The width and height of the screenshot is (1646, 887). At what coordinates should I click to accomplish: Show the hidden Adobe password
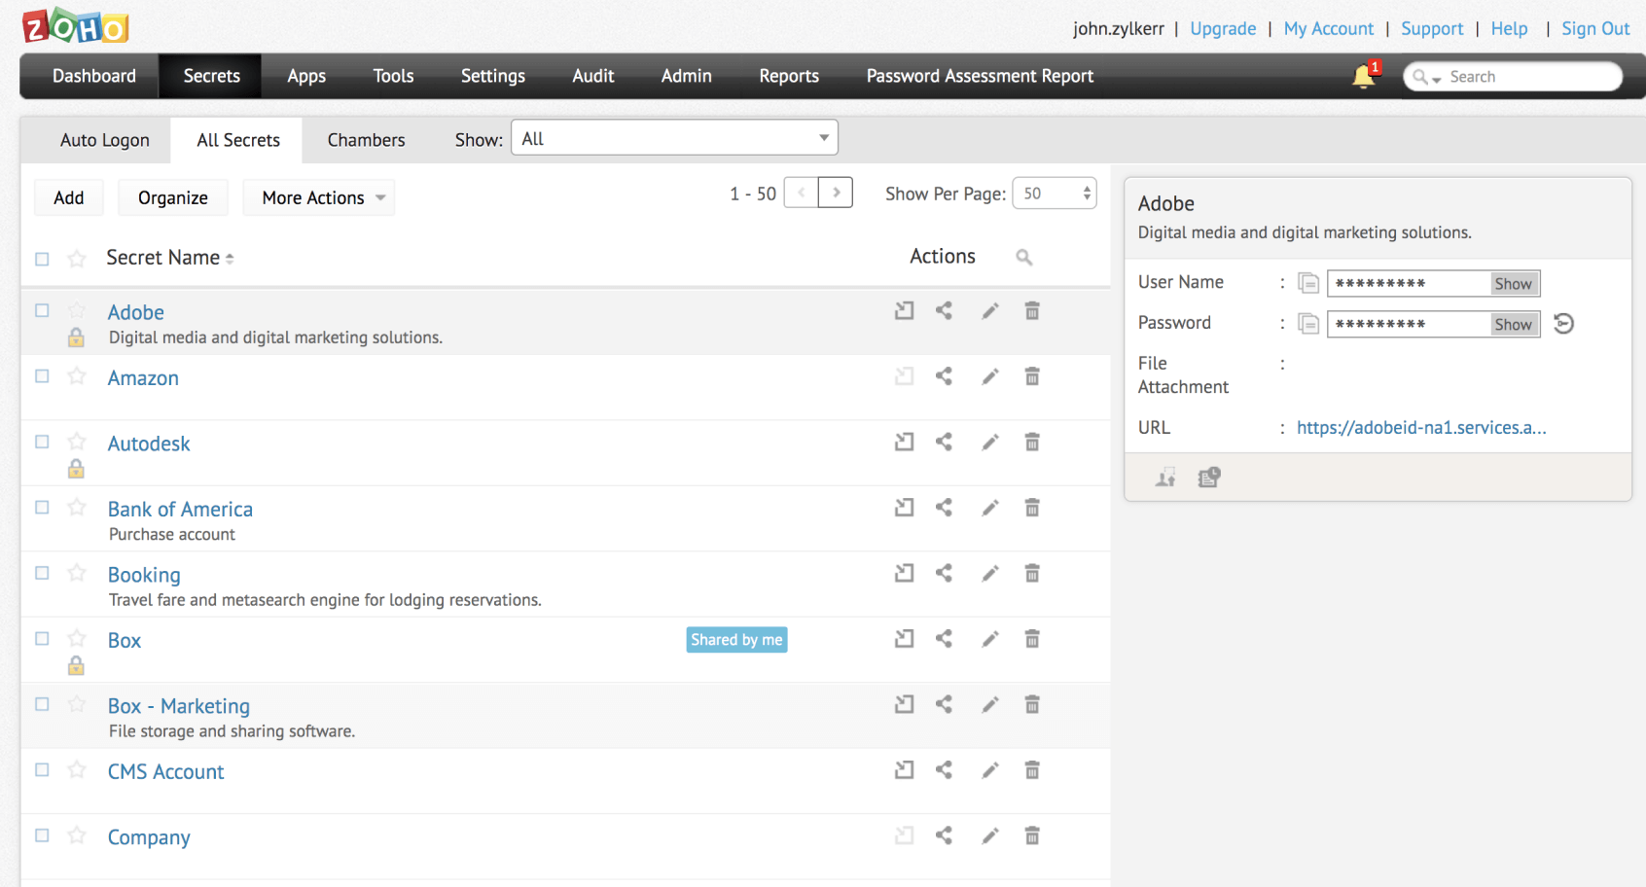click(x=1513, y=325)
